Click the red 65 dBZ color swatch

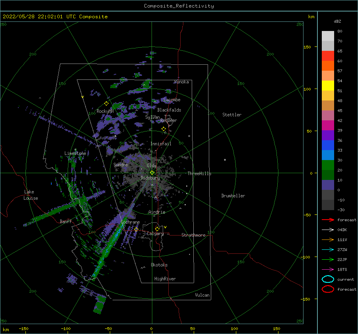(x=328, y=56)
